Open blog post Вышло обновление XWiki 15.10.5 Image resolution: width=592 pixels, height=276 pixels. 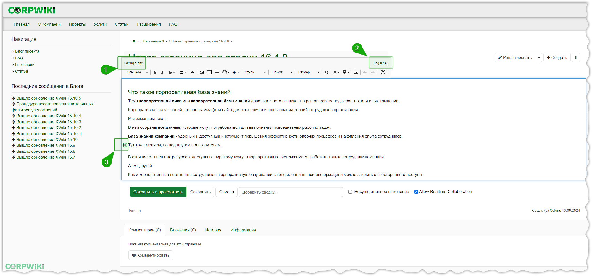[x=49, y=98]
